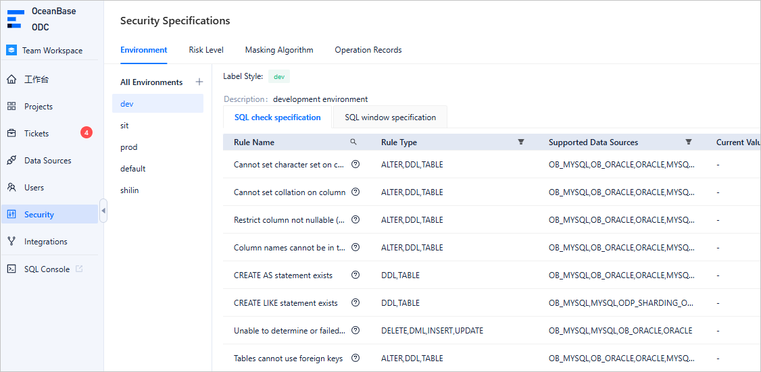
Task: Switch to the Risk Level tab
Action: point(206,50)
